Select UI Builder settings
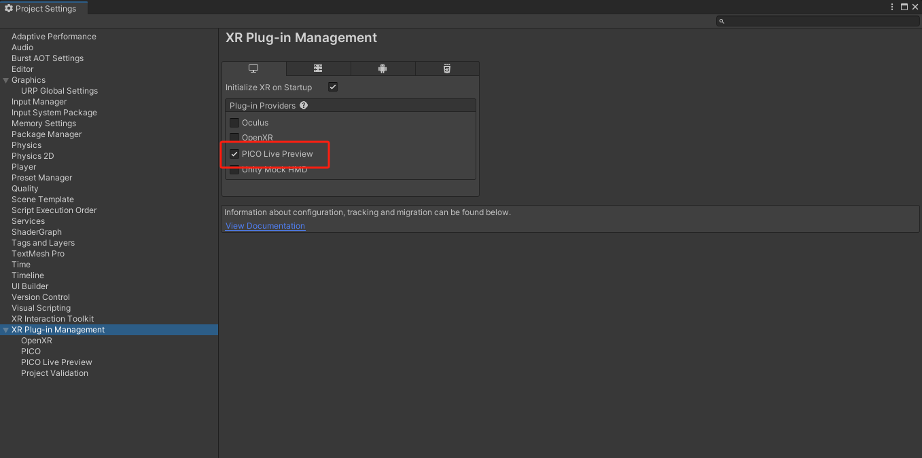The height and width of the screenshot is (458, 922). click(x=30, y=286)
